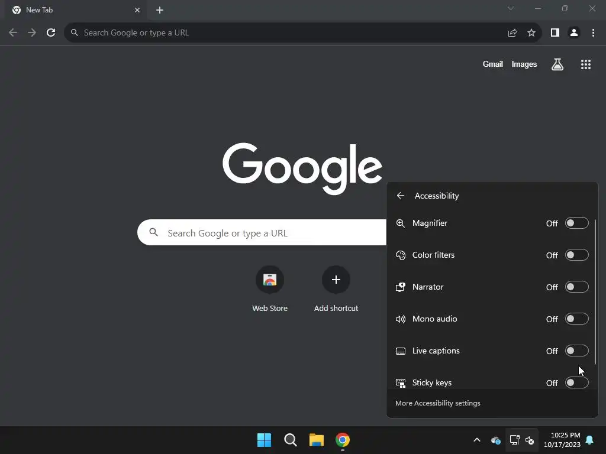The width and height of the screenshot is (606, 454).
Task: Switch on Live captions
Action: 576,351
